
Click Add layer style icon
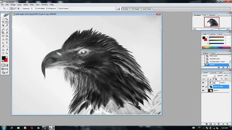coord(207,124)
